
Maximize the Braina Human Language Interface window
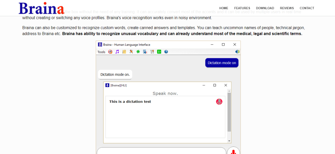click(x=223, y=44)
